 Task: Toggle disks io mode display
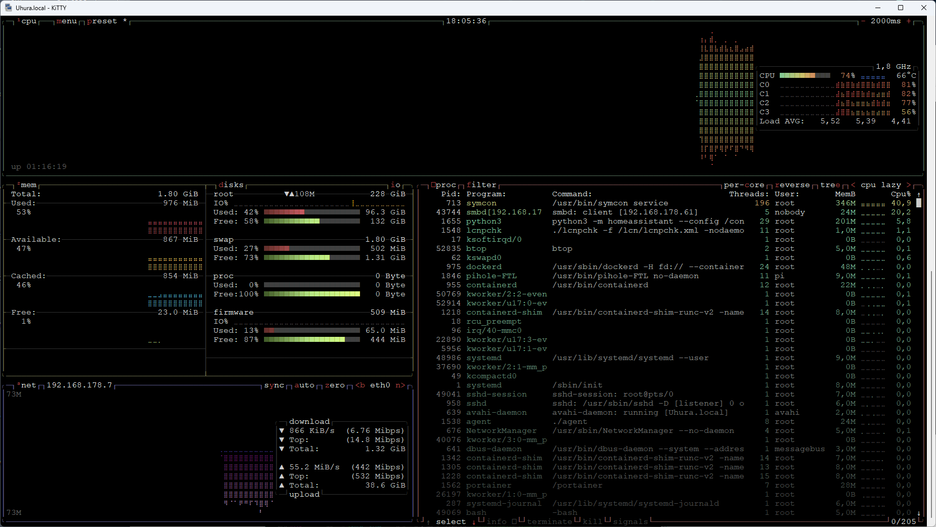click(x=395, y=185)
